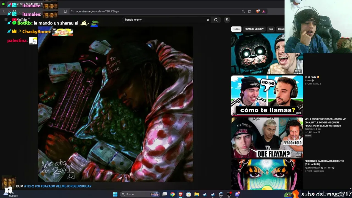
Task: Select the FRANCIS JEREMY filter chip
Action: (254, 29)
